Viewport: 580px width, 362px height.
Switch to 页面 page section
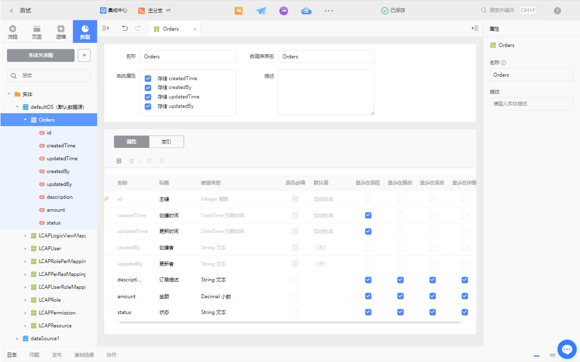point(37,32)
